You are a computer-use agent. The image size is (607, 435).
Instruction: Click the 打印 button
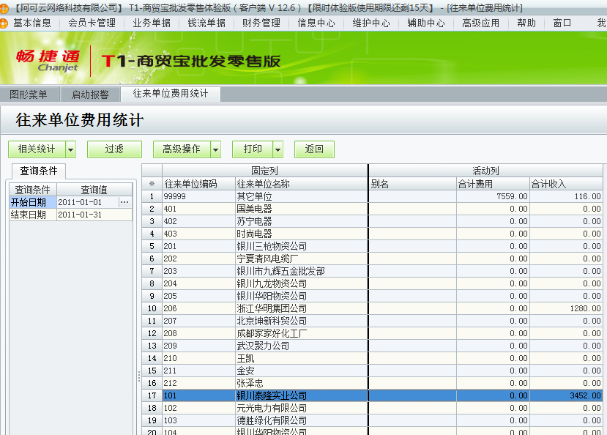pyautogui.click(x=253, y=149)
